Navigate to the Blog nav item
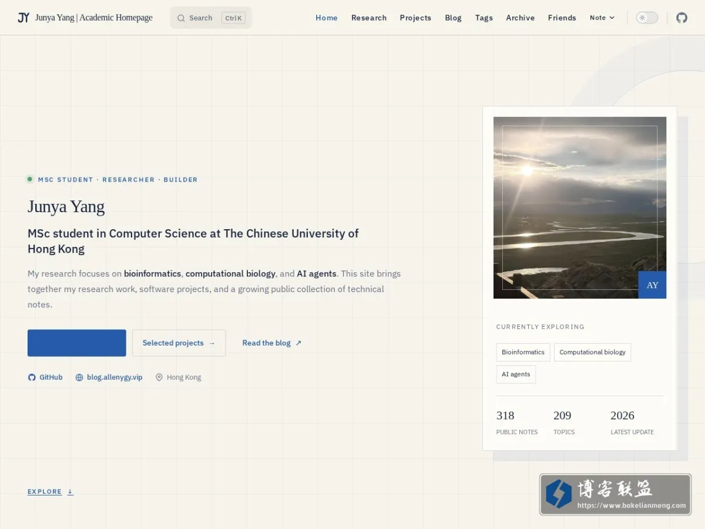Viewport: 705px width, 529px height. coord(453,18)
